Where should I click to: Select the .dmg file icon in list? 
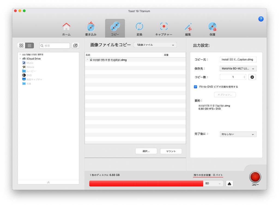(91, 60)
